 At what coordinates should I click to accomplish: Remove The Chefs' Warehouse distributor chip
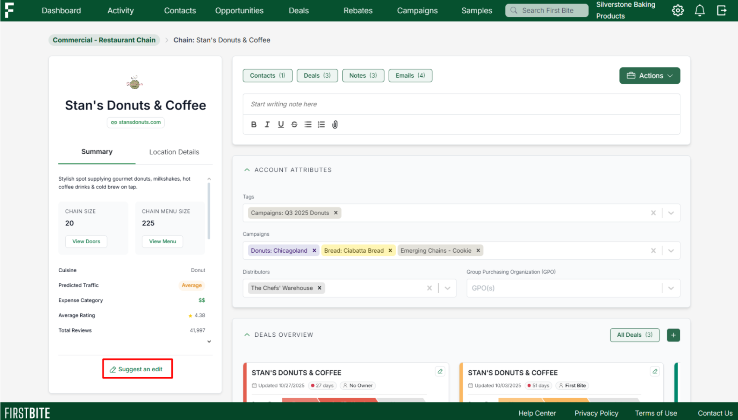(319, 288)
